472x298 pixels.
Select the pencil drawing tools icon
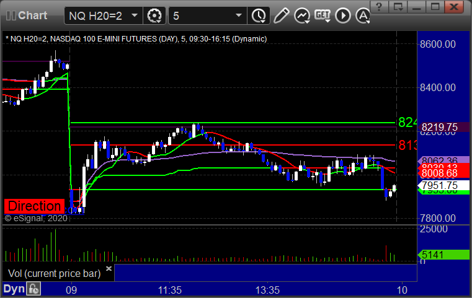[281, 15]
